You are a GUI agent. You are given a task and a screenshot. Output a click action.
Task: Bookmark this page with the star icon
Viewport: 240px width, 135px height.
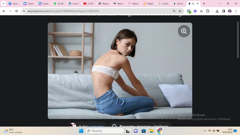[x=180, y=11]
